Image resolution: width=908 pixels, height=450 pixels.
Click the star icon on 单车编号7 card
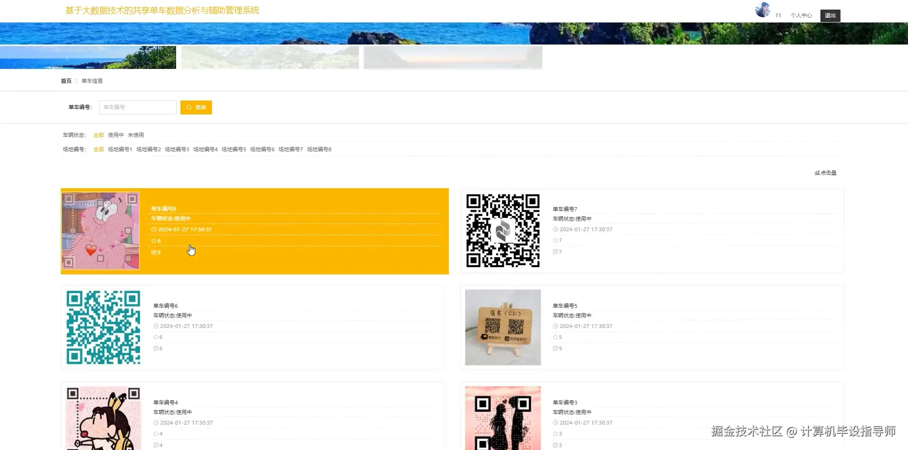click(x=555, y=240)
